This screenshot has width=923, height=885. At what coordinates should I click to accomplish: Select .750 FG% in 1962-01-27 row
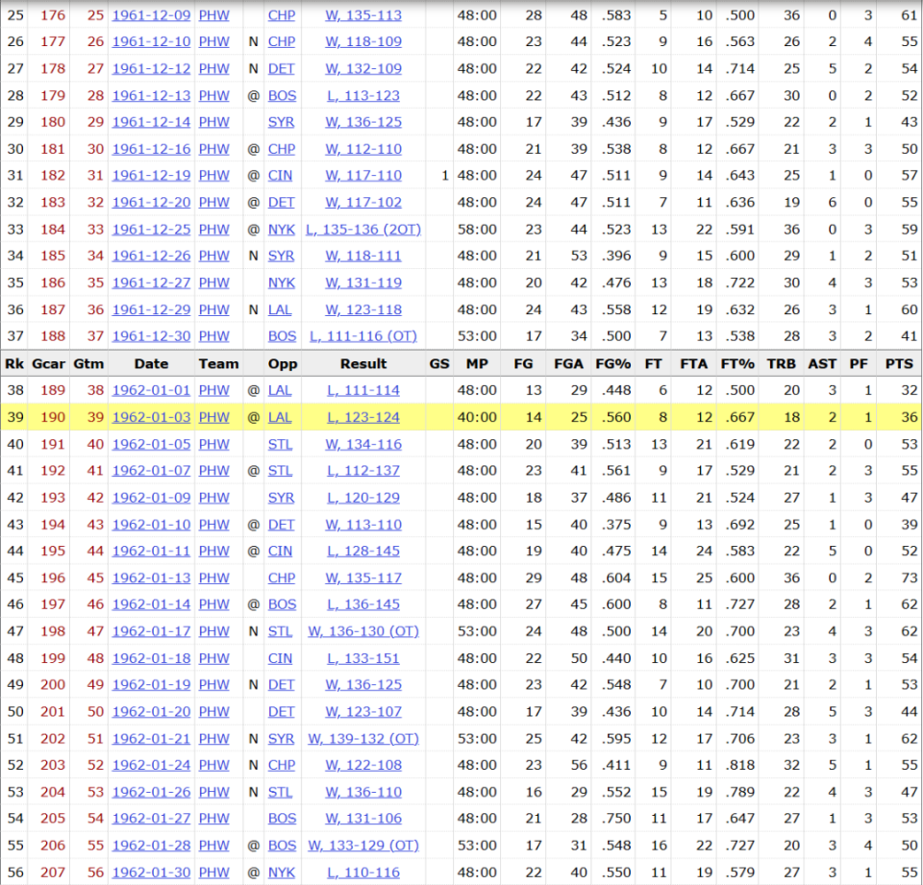pyautogui.click(x=616, y=819)
